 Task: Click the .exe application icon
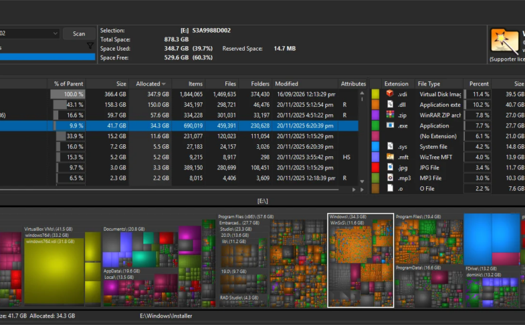click(390, 125)
